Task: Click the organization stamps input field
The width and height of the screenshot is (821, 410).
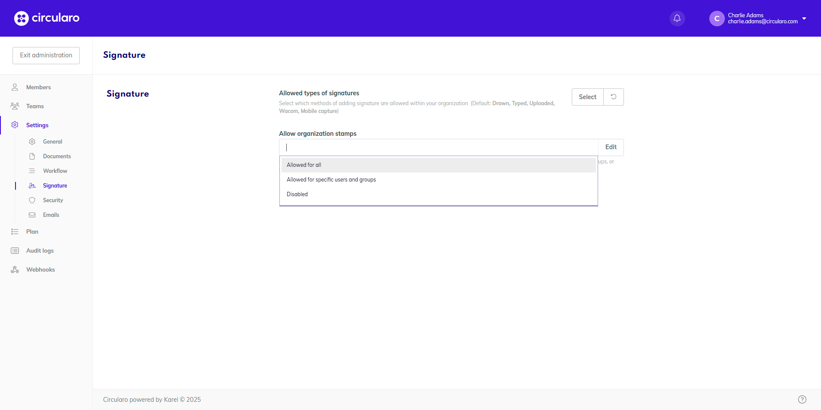Action: coord(438,147)
